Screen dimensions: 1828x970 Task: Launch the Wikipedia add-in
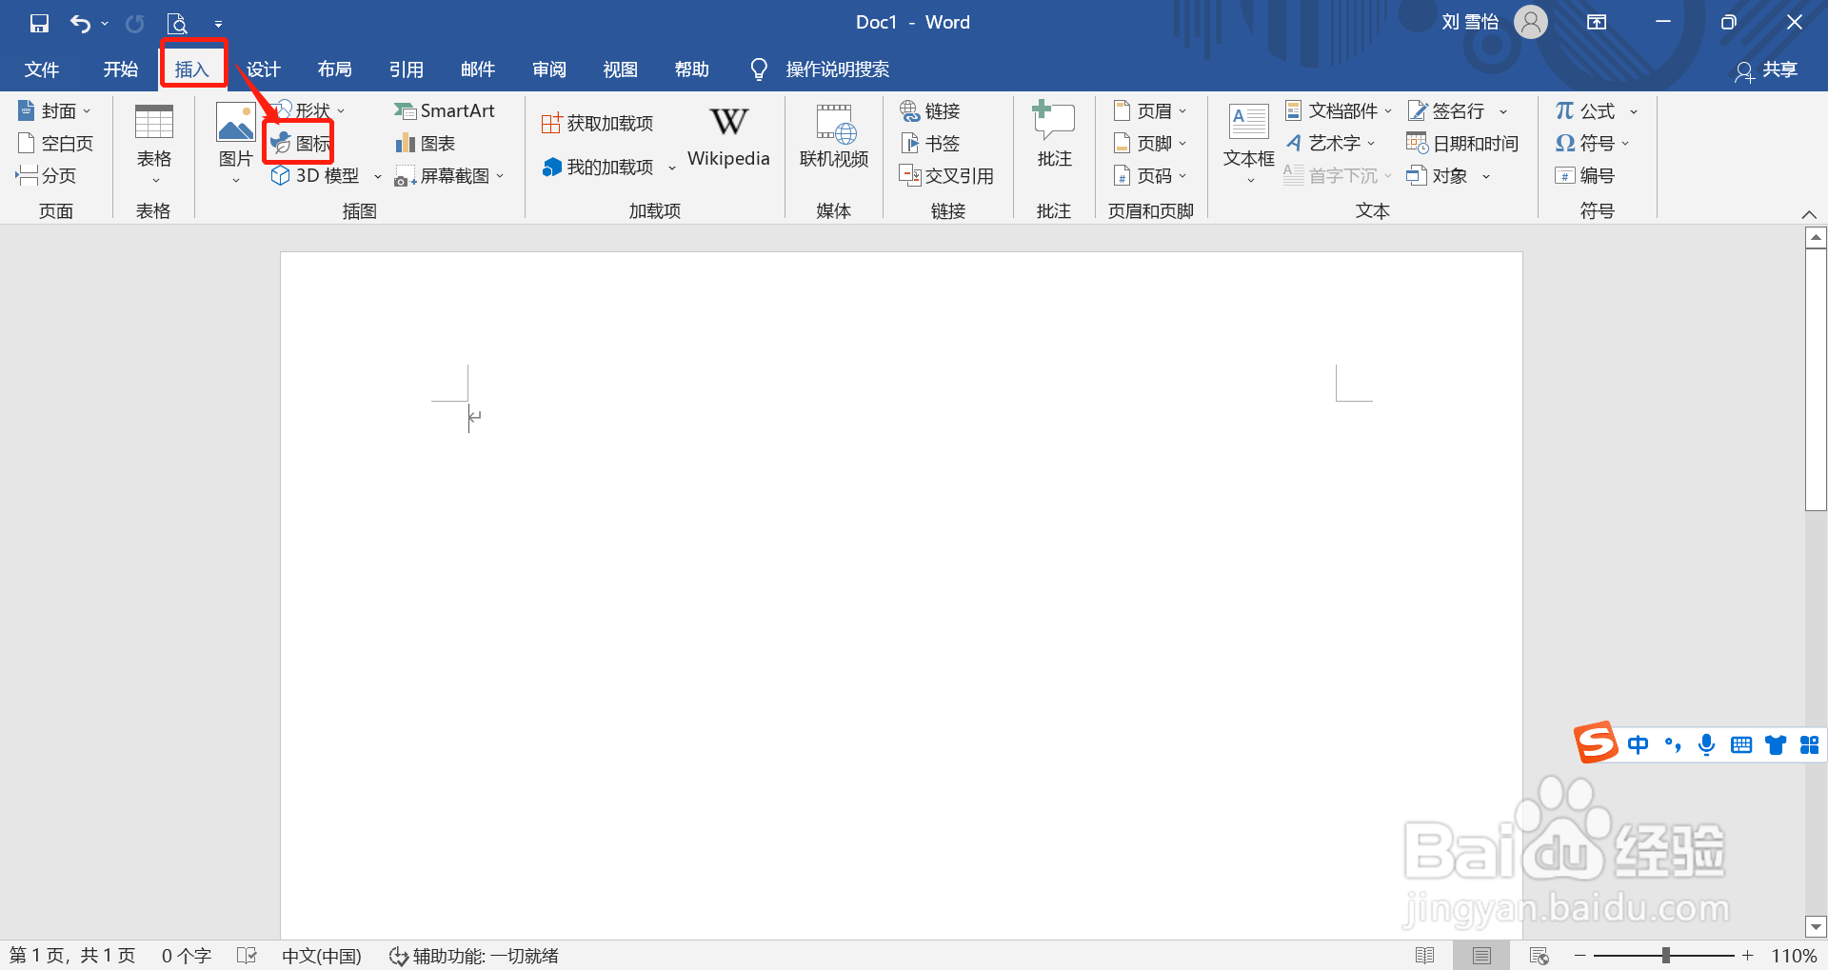[727, 136]
